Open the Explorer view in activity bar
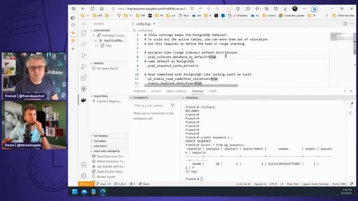The image size is (358, 201). 84,33
